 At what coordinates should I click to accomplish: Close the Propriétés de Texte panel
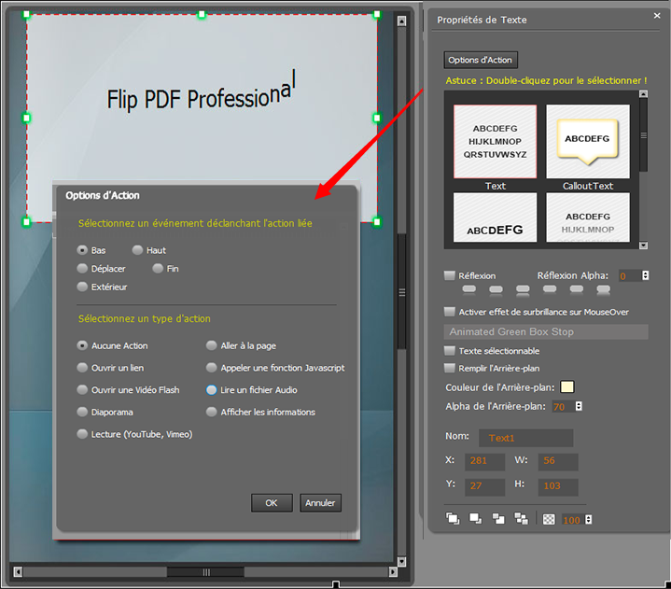coord(657,16)
